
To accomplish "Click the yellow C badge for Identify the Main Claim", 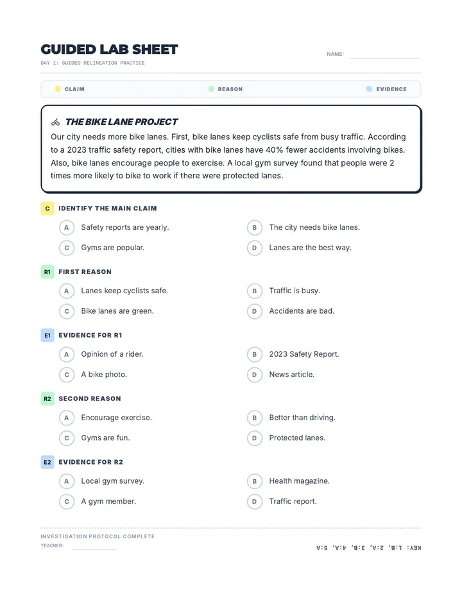I will [x=47, y=209].
